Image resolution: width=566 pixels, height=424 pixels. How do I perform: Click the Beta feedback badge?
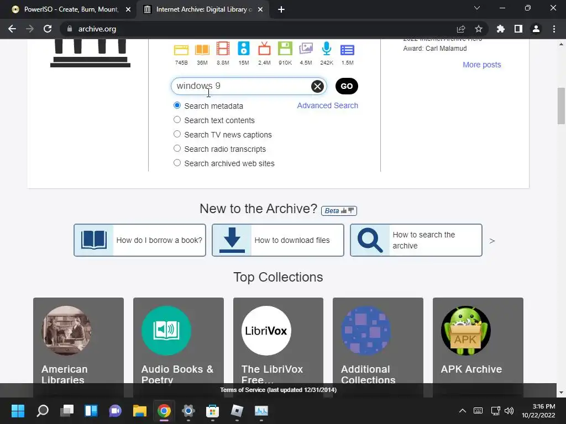coord(339,210)
